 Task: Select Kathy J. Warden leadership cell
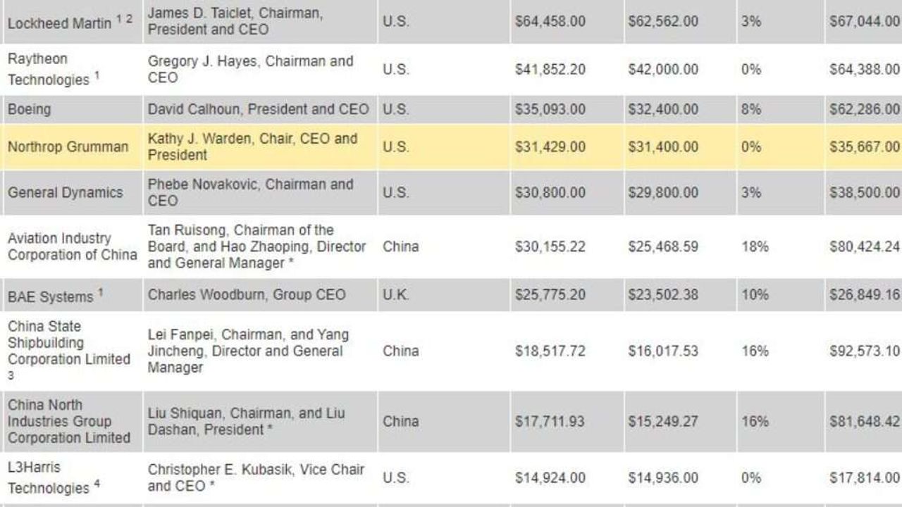tap(252, 146)
